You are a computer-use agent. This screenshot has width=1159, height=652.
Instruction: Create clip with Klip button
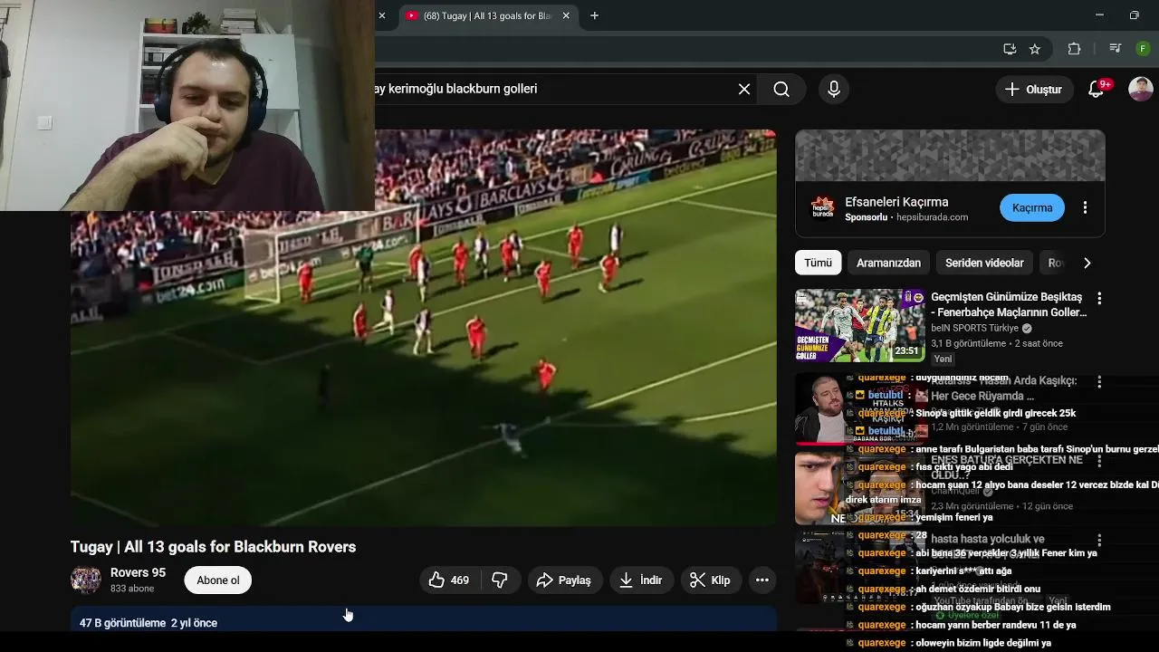(711, 580)
